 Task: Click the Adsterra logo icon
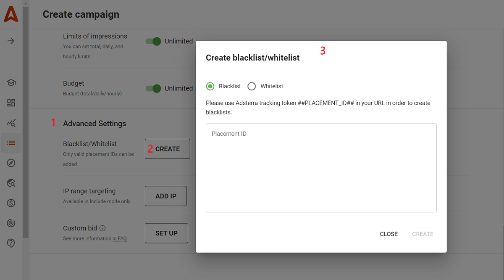pyautogui.click(x=10, y=14)
